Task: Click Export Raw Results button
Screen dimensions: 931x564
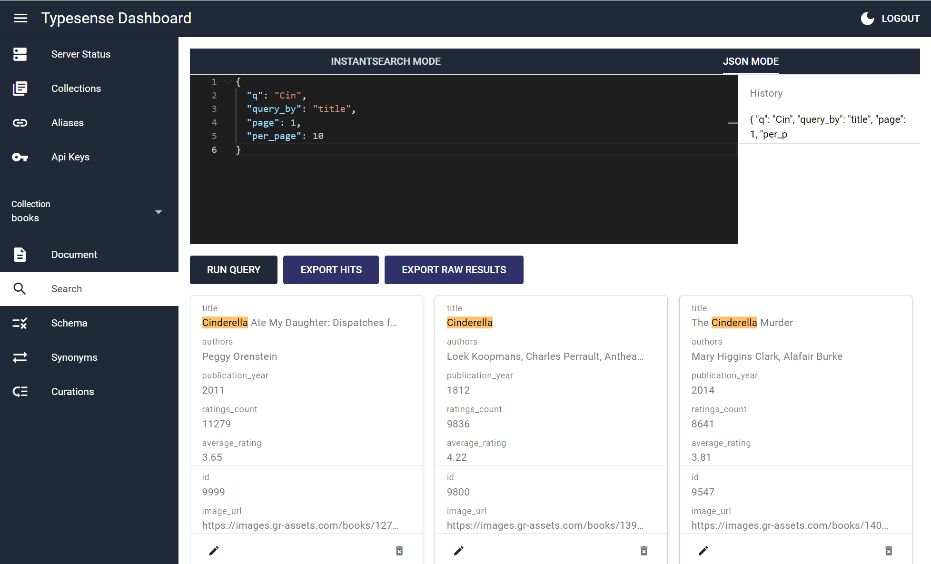Action: point(454,270)
